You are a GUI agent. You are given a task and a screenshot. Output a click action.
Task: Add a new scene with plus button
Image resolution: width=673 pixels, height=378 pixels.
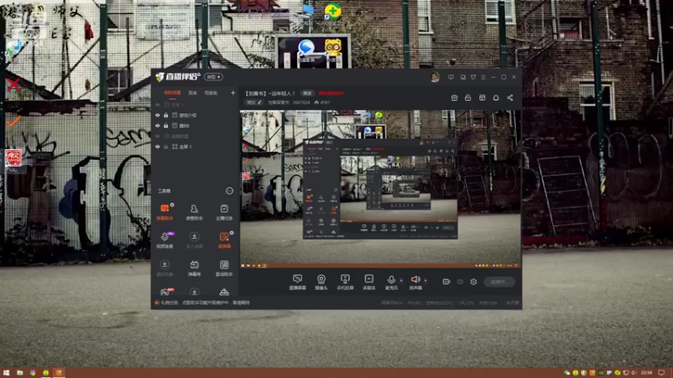tap(233, 92)
